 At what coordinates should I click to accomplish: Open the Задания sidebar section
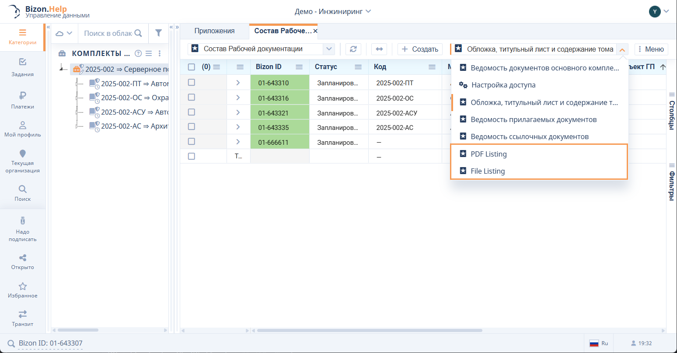[22, 67]
